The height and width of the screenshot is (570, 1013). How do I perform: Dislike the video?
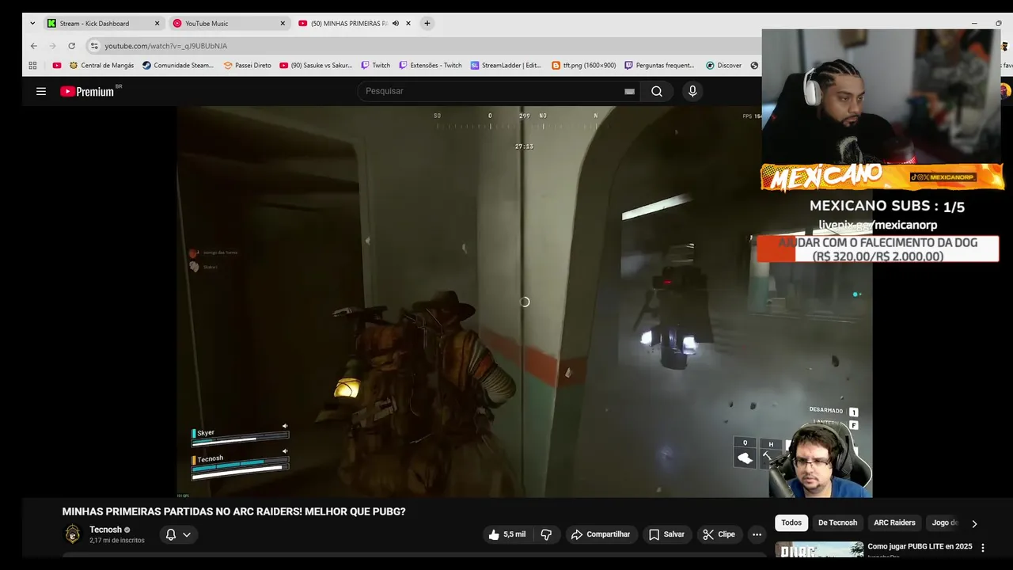click(x=546, y=534)
